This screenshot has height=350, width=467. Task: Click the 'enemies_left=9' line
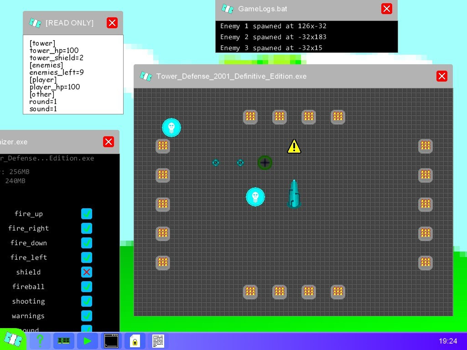[x=56, y=72]
